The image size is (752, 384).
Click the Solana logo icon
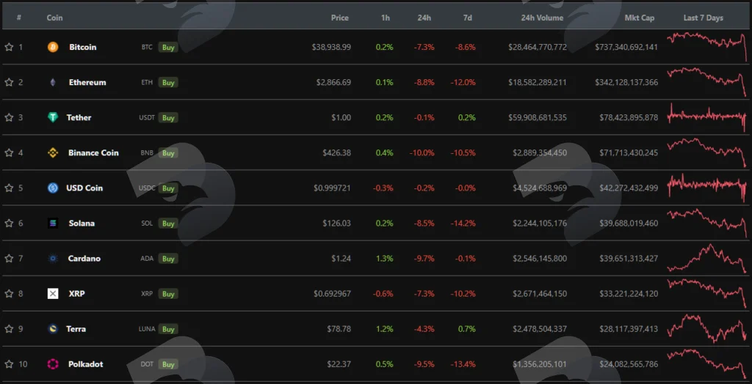tap(53, 223)
